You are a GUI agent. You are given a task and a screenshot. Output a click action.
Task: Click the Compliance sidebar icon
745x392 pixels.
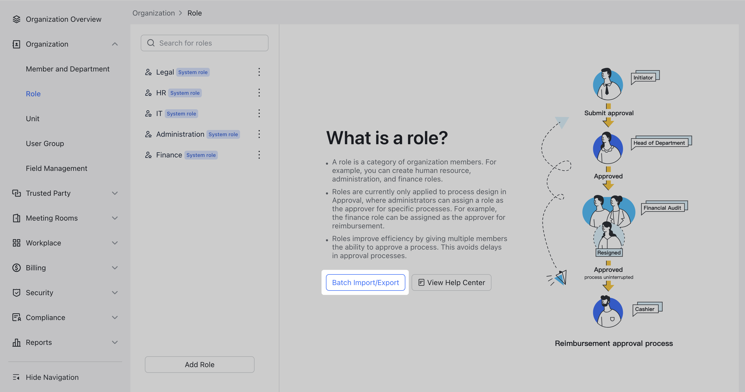pos(16,317)
